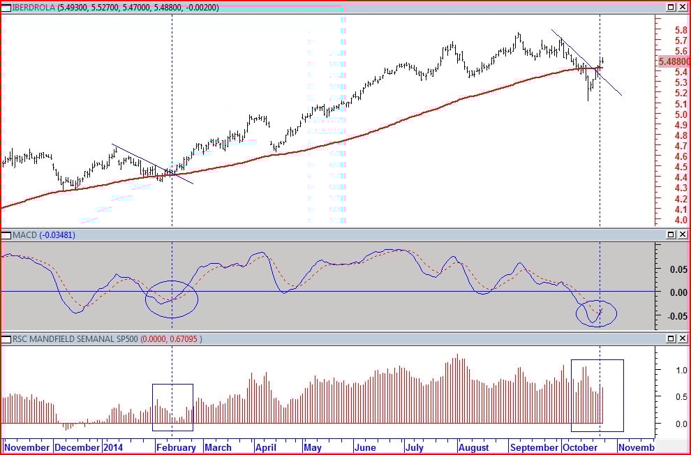Click the RSC MANDFIELD panel menu icon
691x455 pixels.
(6, 339)
